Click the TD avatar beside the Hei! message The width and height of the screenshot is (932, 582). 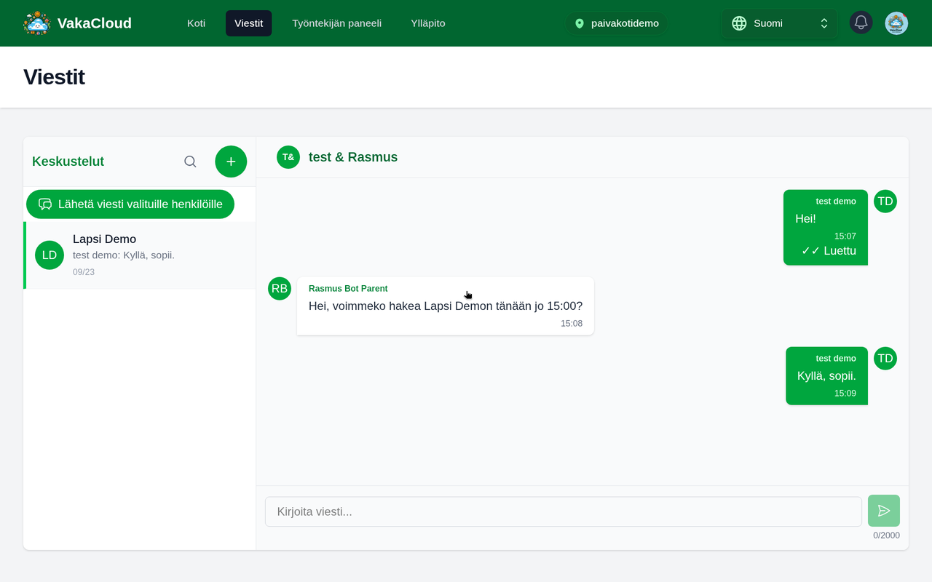click(885, 201)
